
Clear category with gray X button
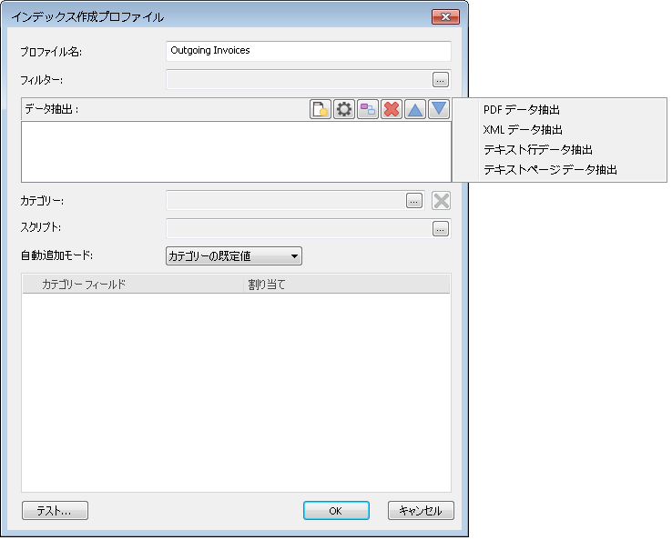click(441, 201)
